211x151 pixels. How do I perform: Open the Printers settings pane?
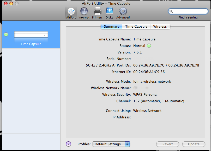97,13
